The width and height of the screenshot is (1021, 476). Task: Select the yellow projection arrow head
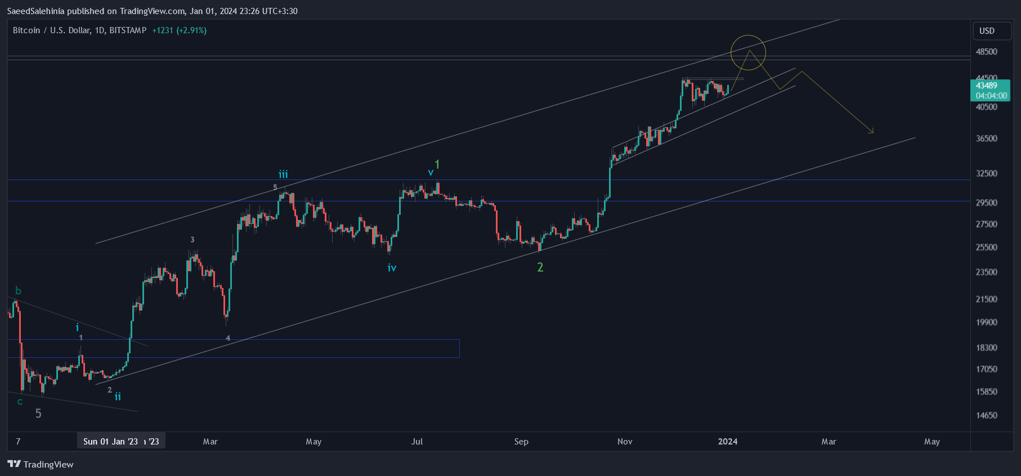[x=870, y=131]
